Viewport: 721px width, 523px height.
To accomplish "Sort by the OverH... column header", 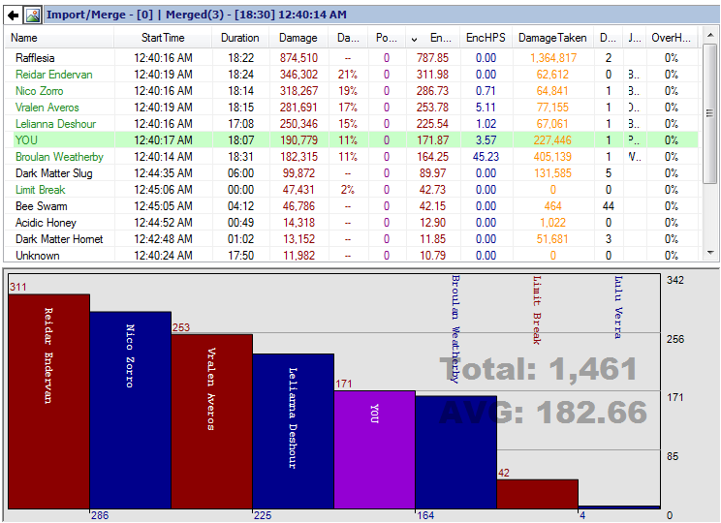I will 672,38.
